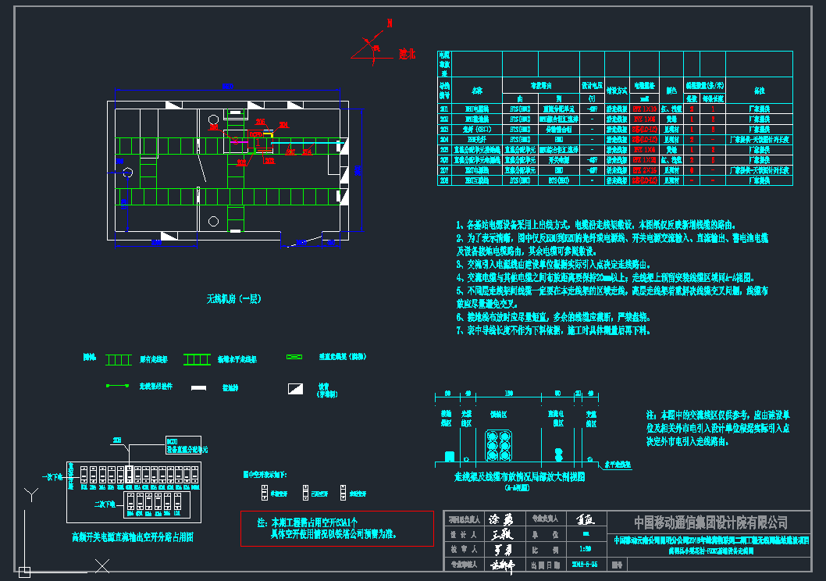This screenshot has width=826, height=581.
Task: Select the half-shaded equipment legend square
Action: pyautogui.click(x=294, y=387)
